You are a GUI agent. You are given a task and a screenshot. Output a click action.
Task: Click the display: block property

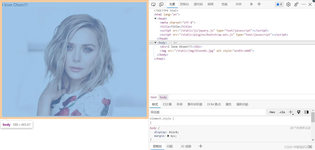click(x=166, y=132)
